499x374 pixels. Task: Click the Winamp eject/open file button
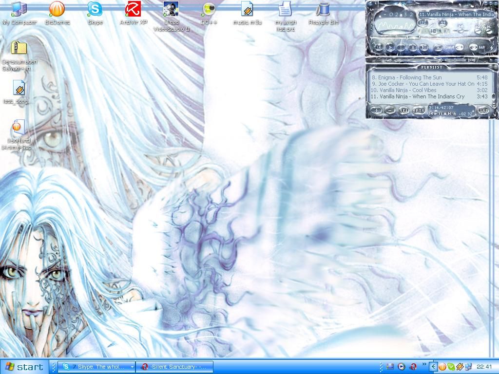(x=438, y=48)
